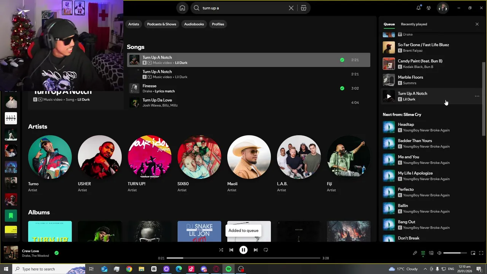Toggle shuffle playback
Viewport: 487px width, 274px height.
pyautogui.click(x=221, y=250)
